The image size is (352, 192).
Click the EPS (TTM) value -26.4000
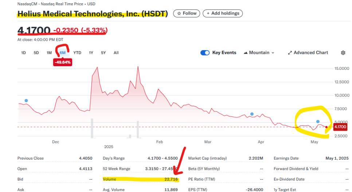254,189
